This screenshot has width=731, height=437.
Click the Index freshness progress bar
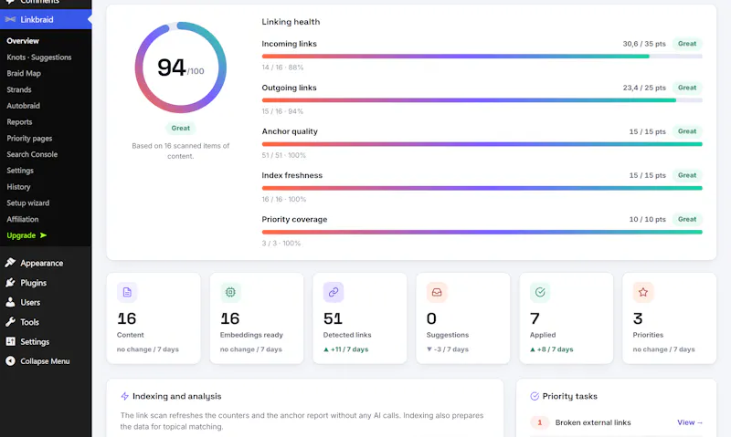coord(482,188)
